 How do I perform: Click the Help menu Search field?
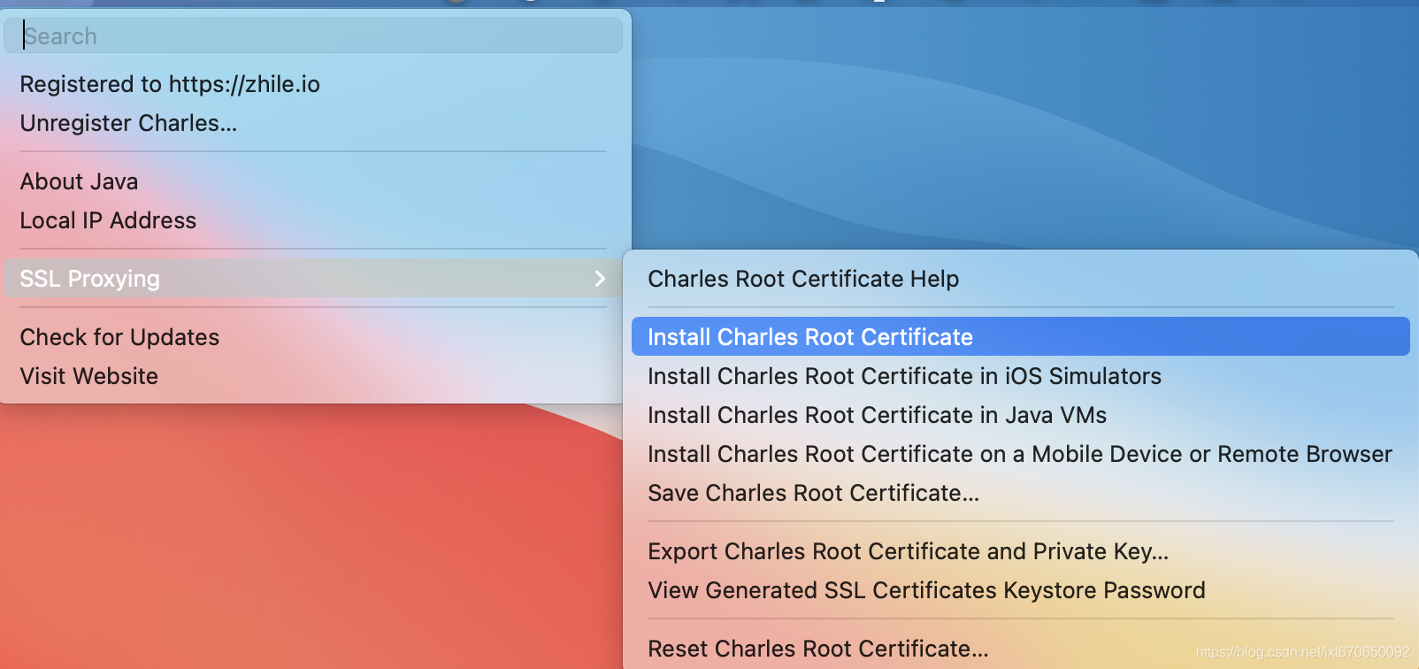(x=313, y=35)
